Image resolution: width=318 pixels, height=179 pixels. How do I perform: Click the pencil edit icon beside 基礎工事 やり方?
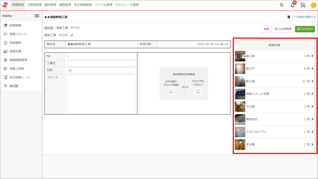(x=72, y=35)
